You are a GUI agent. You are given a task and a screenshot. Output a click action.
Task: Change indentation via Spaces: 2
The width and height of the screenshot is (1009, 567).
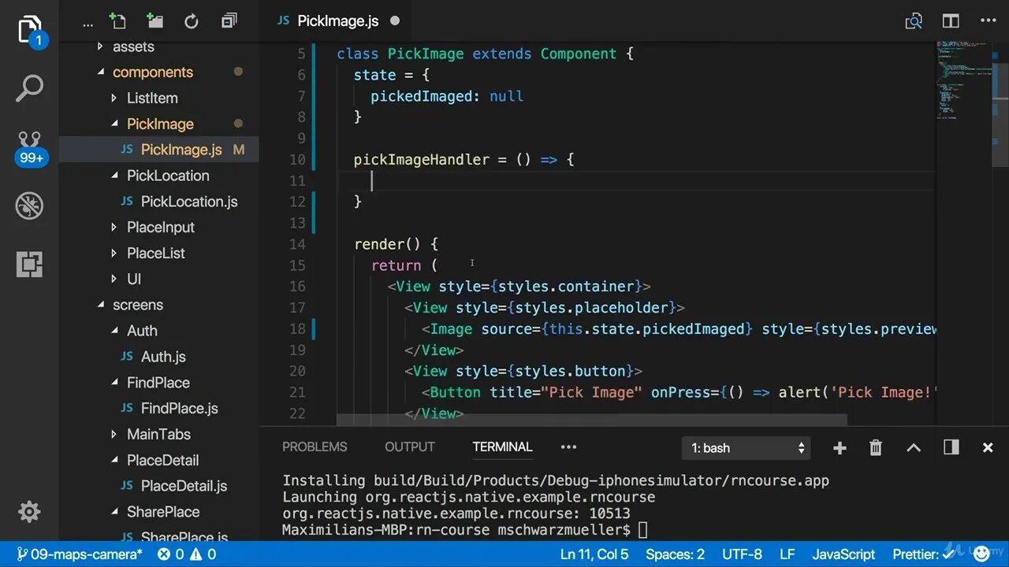[675, 554]
